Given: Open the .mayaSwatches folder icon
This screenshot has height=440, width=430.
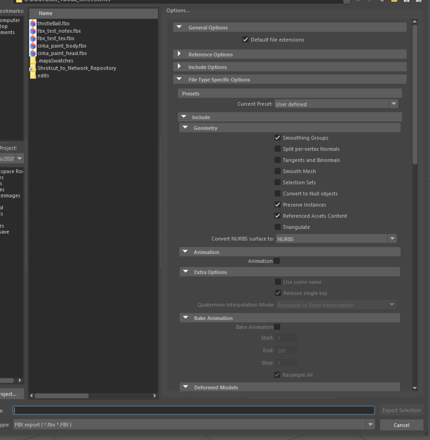Looking at the screenshot, I should [33, 61].
